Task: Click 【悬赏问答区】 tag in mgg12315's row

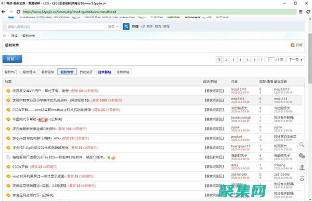Action: [214, 91]
